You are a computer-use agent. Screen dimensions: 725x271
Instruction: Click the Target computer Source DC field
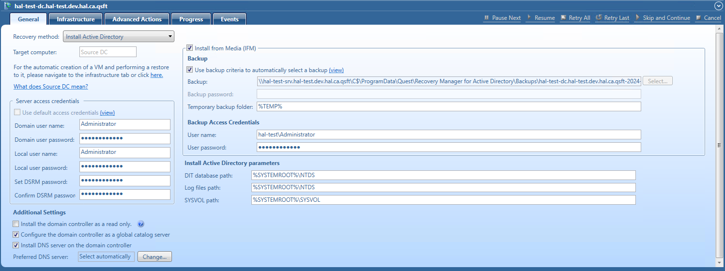(108, 52)
